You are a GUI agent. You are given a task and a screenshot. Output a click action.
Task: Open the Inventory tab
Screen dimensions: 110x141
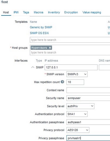pos(54,12)
